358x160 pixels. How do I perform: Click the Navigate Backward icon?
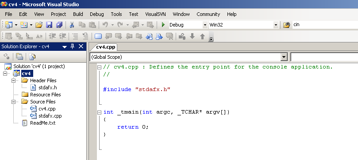[x=135, y=25]
